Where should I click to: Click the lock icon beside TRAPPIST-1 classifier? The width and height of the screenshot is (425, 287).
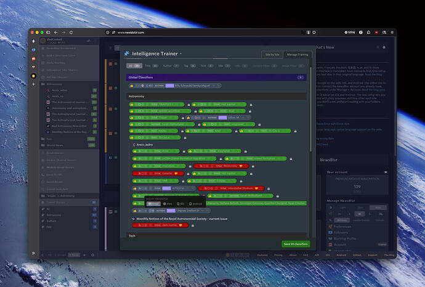(188, 105)
